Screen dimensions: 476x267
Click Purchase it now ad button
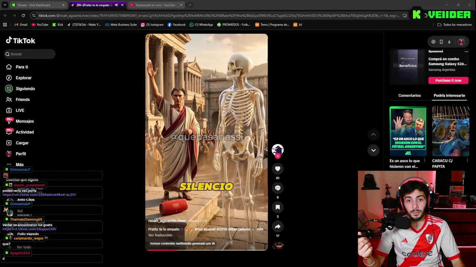[x=448, y=80]
